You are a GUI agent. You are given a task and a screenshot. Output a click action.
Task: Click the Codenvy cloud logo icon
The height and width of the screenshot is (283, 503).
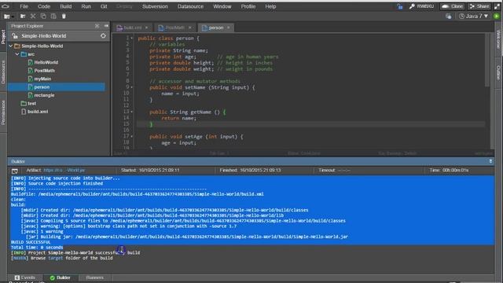tap(6, 6)
